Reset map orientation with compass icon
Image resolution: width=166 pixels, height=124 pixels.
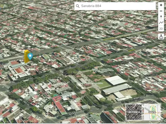click(161, 17)
